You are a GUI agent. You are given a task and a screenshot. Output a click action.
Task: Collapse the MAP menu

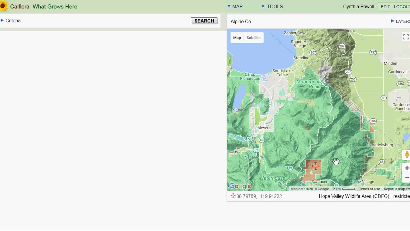tap(235, 6)
